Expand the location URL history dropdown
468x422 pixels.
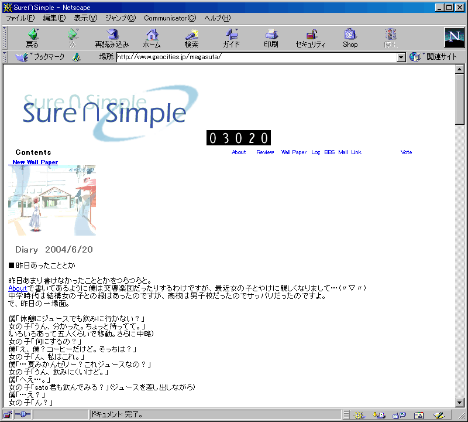(401, 57)
